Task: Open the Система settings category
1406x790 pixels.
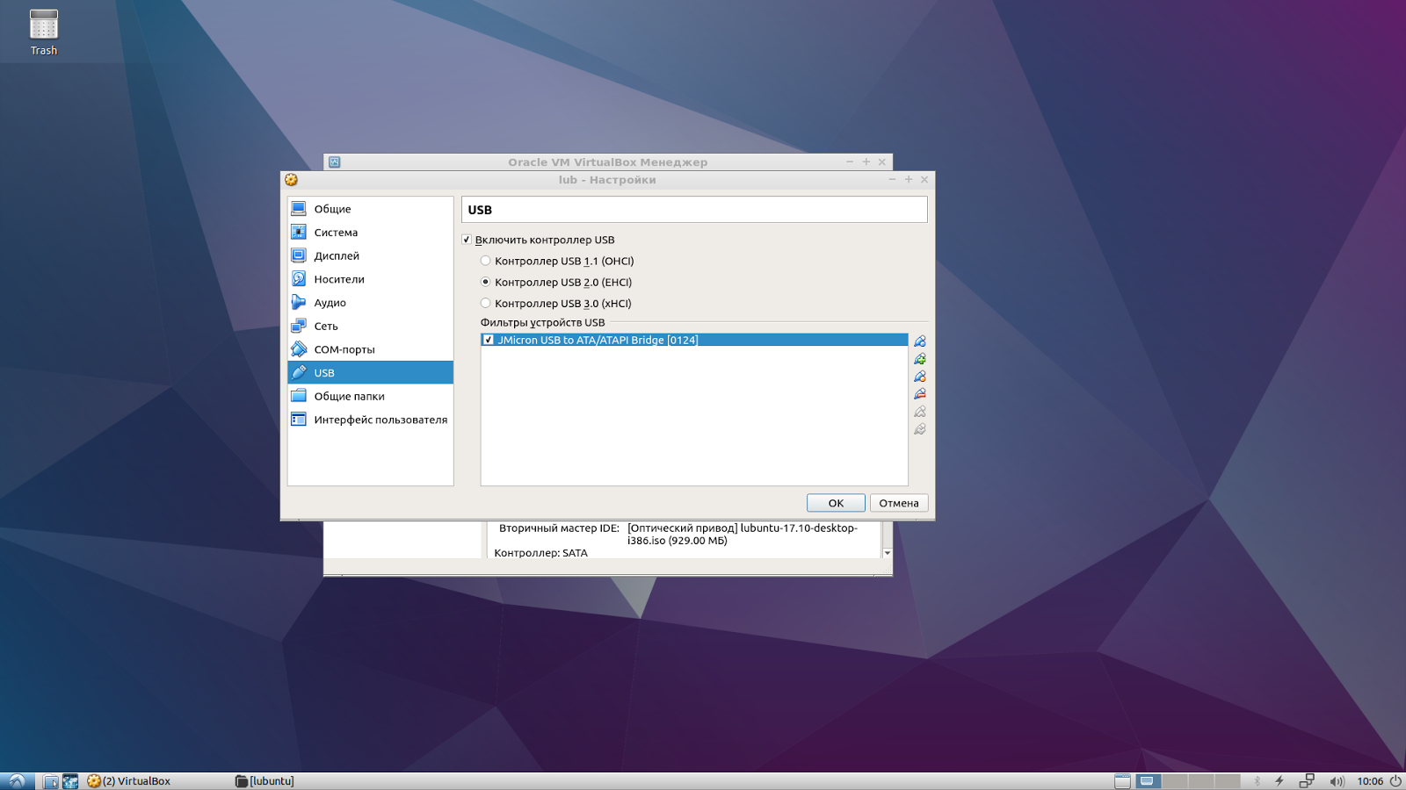Action: coord(370,233)
